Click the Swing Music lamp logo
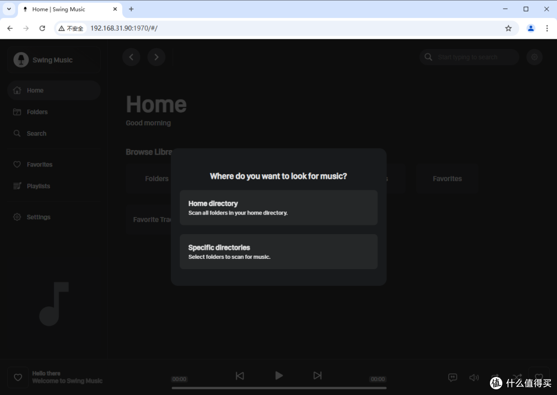 21,60
